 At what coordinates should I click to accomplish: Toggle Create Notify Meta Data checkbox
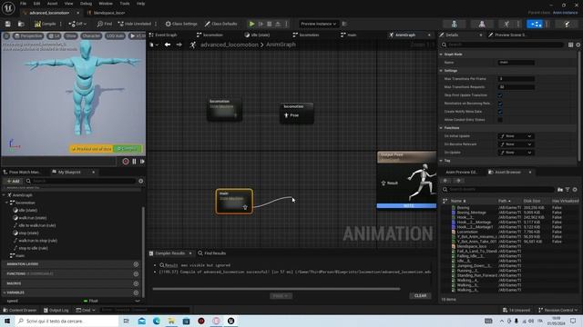[x=500, y=112]
